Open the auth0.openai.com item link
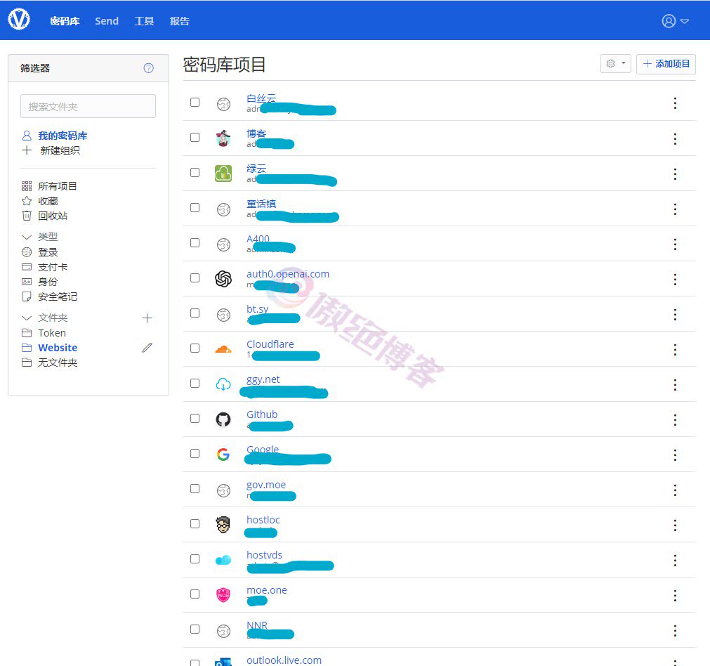Viewport: 710px width, 666px height. coord(287,274)
